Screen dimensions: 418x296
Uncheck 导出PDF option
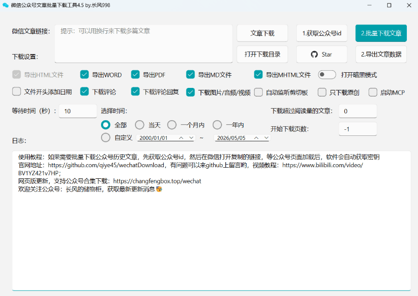[135, 75]
